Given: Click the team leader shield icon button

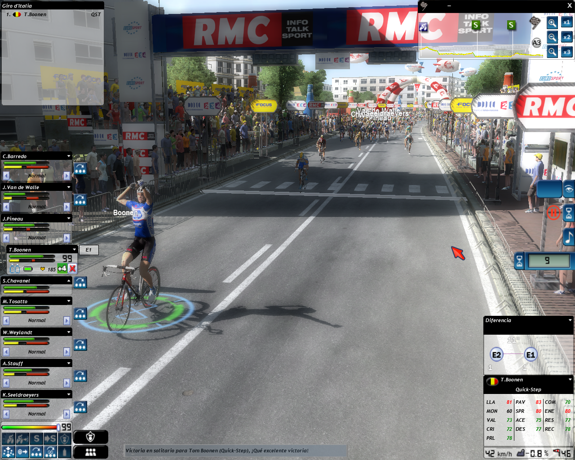Looking at the screenshot, I should [90, 437].
